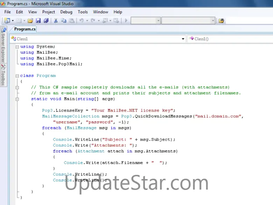Click the Paste clipboard icon
This screenshot has width=273, height=205.
(x=71, y=21)
